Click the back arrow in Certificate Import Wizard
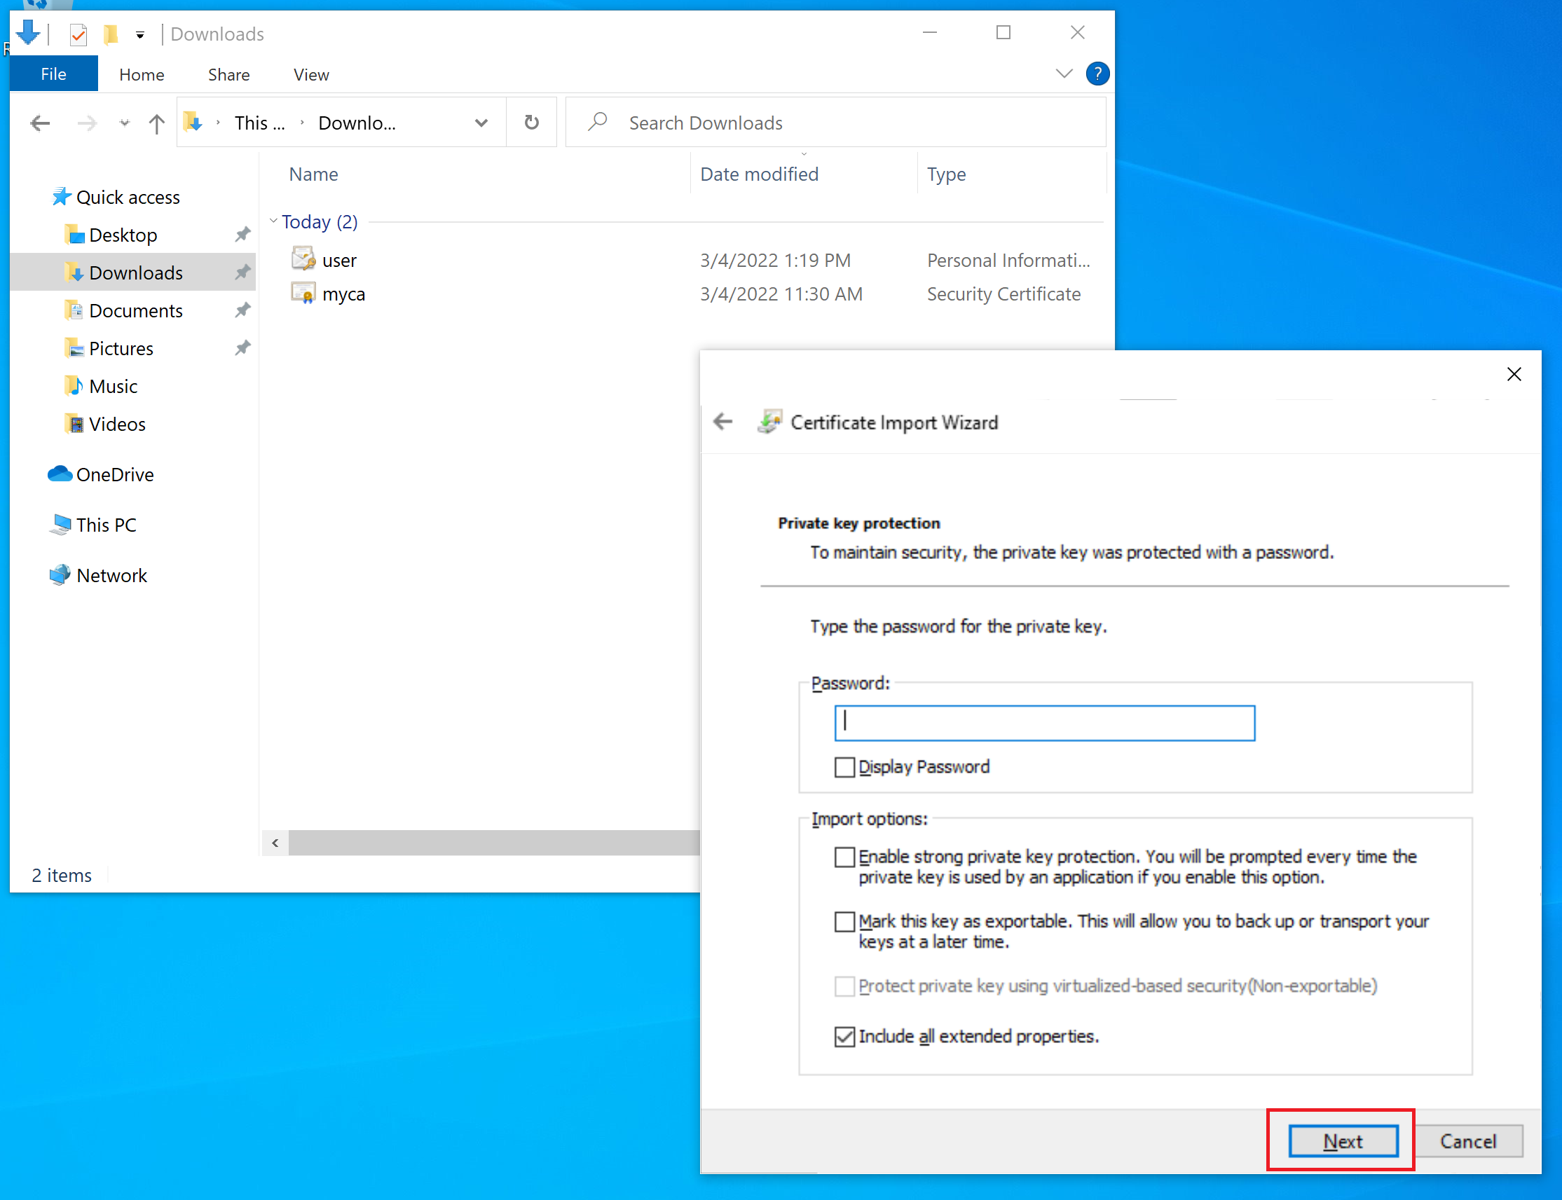This screenshot has height=1200, width=1562. 723,422
